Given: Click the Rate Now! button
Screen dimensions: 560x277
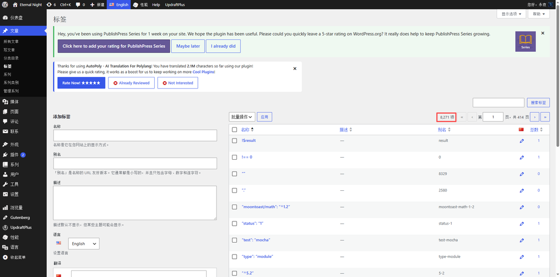Looking at the screenshot, I should pyautogui.click(x=81, y=83).
